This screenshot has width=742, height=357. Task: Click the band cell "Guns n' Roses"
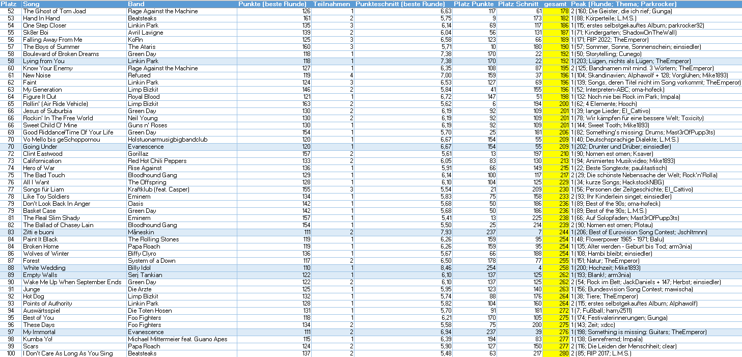tap(182, 125)
